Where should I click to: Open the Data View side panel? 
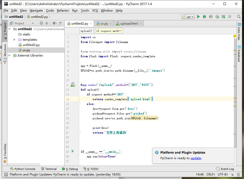[239, 31]
